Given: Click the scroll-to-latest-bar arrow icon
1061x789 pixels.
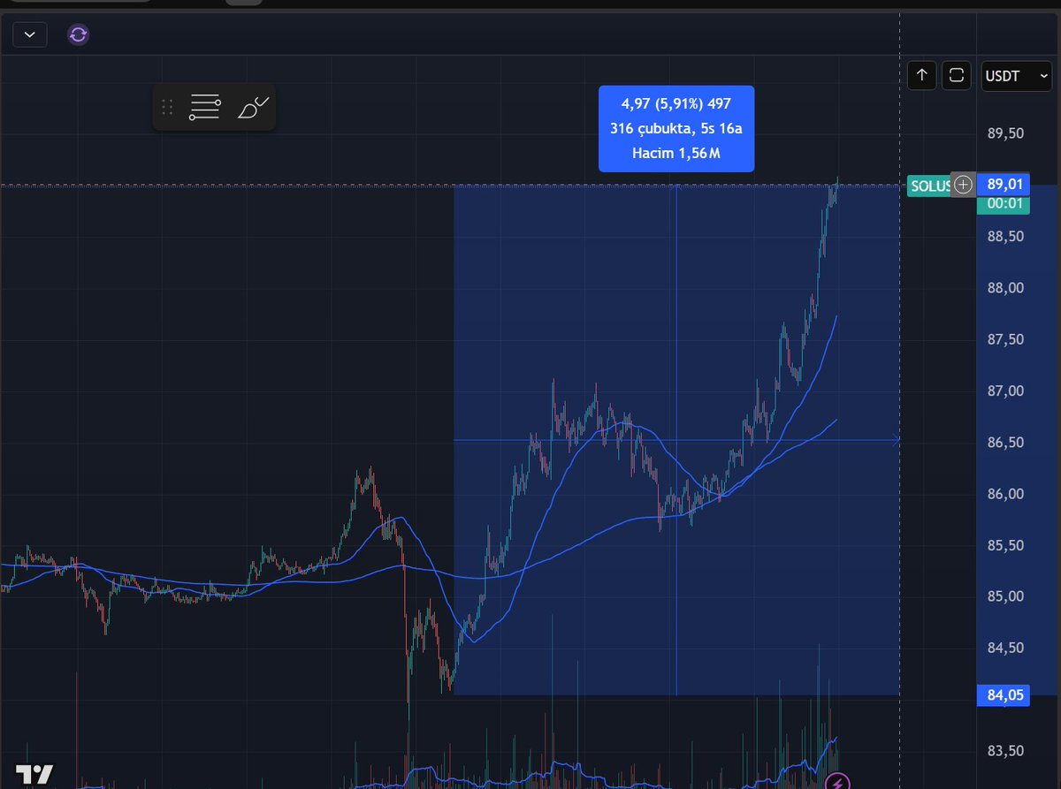Looking at the screenshot, I should [x=921, y=76].
